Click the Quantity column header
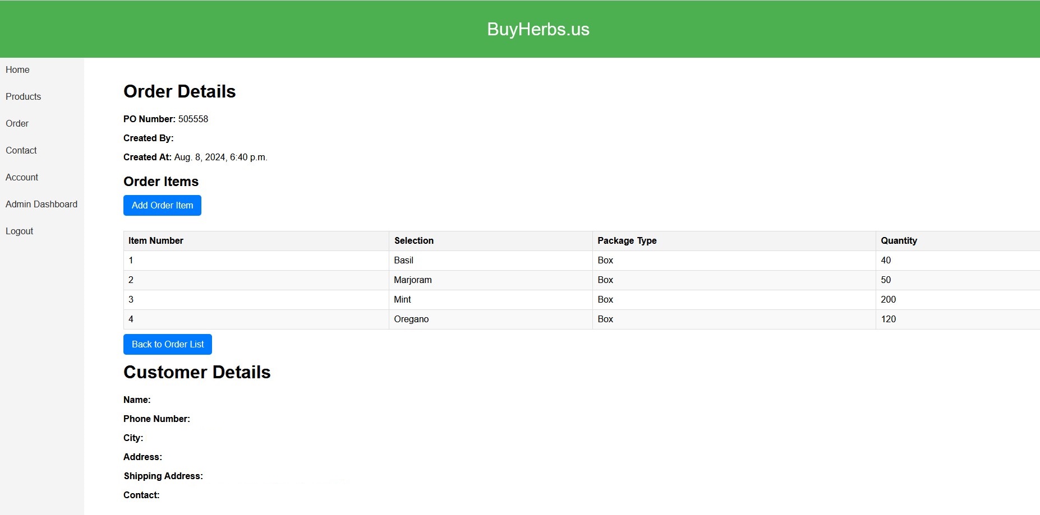1040x515 pixels. 899,240
